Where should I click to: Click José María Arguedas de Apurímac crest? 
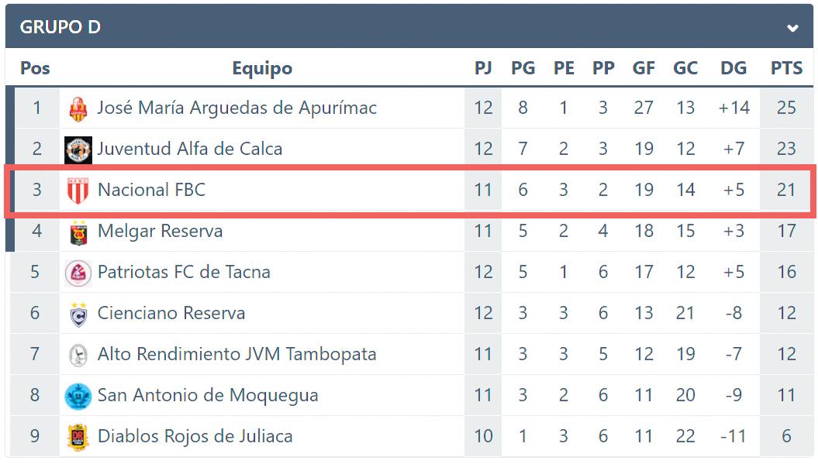pyautogui.click(x=78, y=109)
